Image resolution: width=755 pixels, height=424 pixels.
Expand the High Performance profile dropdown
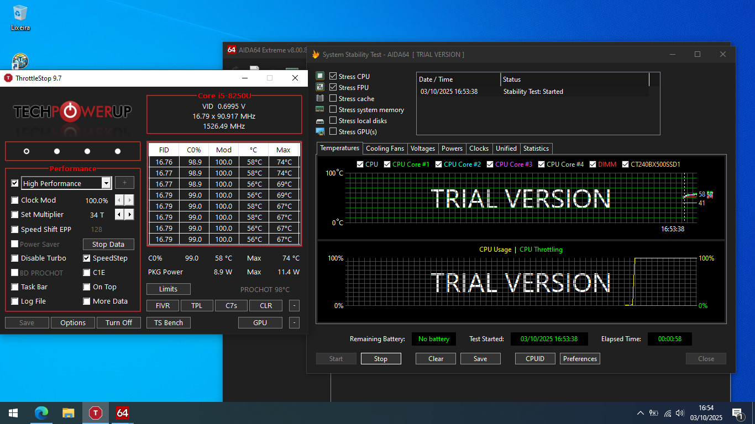coord(106,183)
